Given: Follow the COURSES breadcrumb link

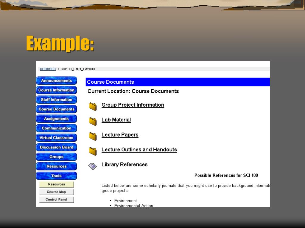Looking at the screenshot, I should point(48,69).
